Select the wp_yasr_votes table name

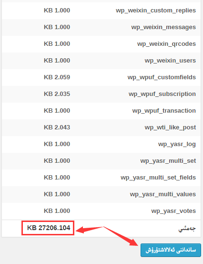point(173,211)
